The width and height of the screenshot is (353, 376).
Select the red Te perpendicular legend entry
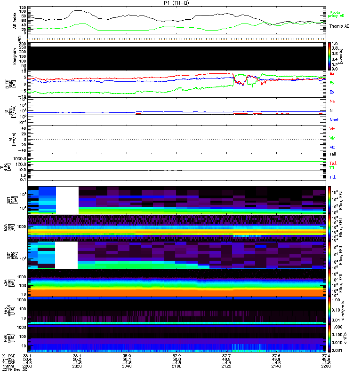tap(333, 163)
